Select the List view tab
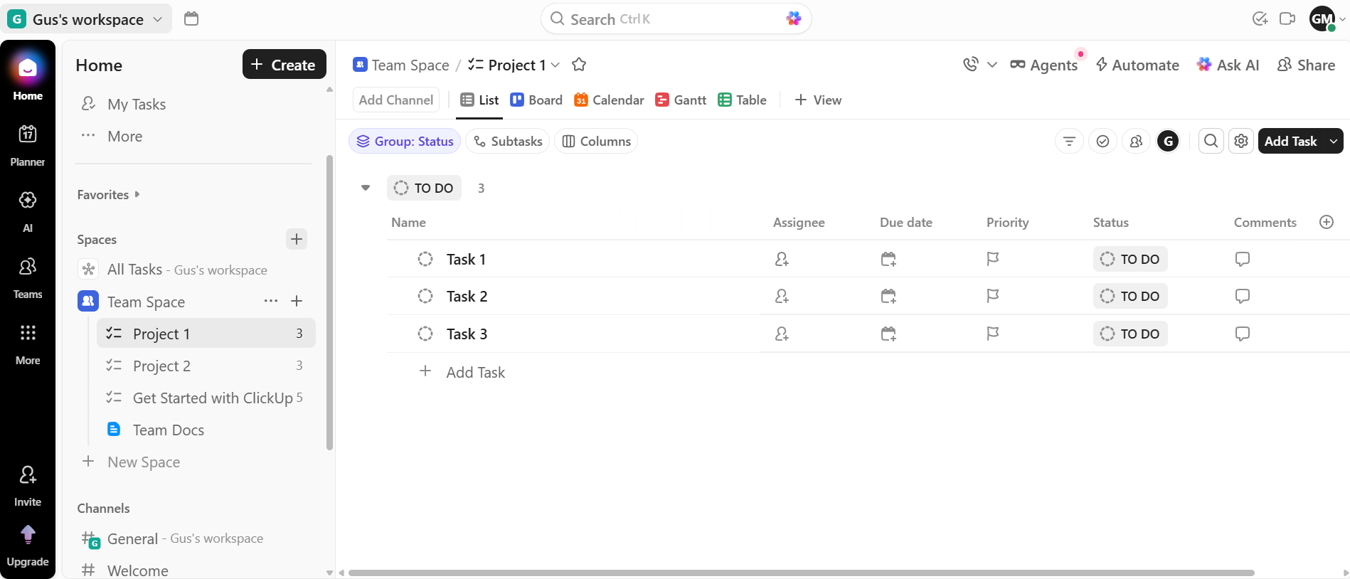1350x579 pixels. (x=479, y=100)
